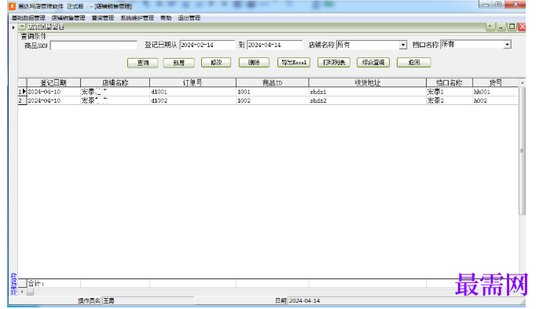Click the 打印列表 button

[334, 62]
